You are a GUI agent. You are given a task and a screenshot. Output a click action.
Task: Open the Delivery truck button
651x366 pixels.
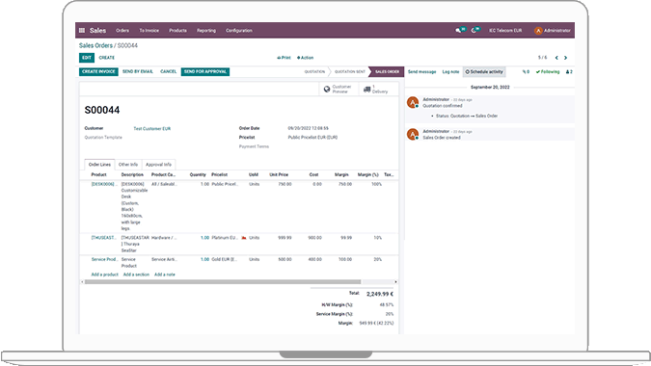pos(376,89)
